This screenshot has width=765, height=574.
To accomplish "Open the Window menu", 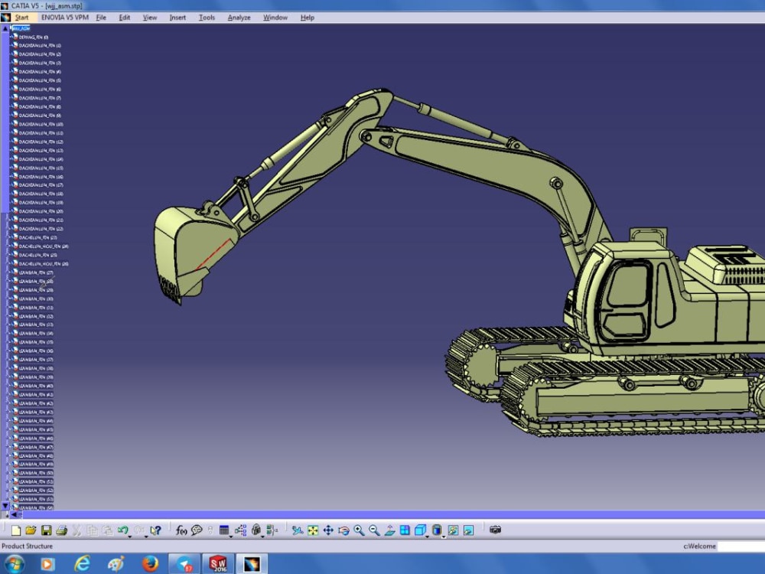I will click(275, 18).
